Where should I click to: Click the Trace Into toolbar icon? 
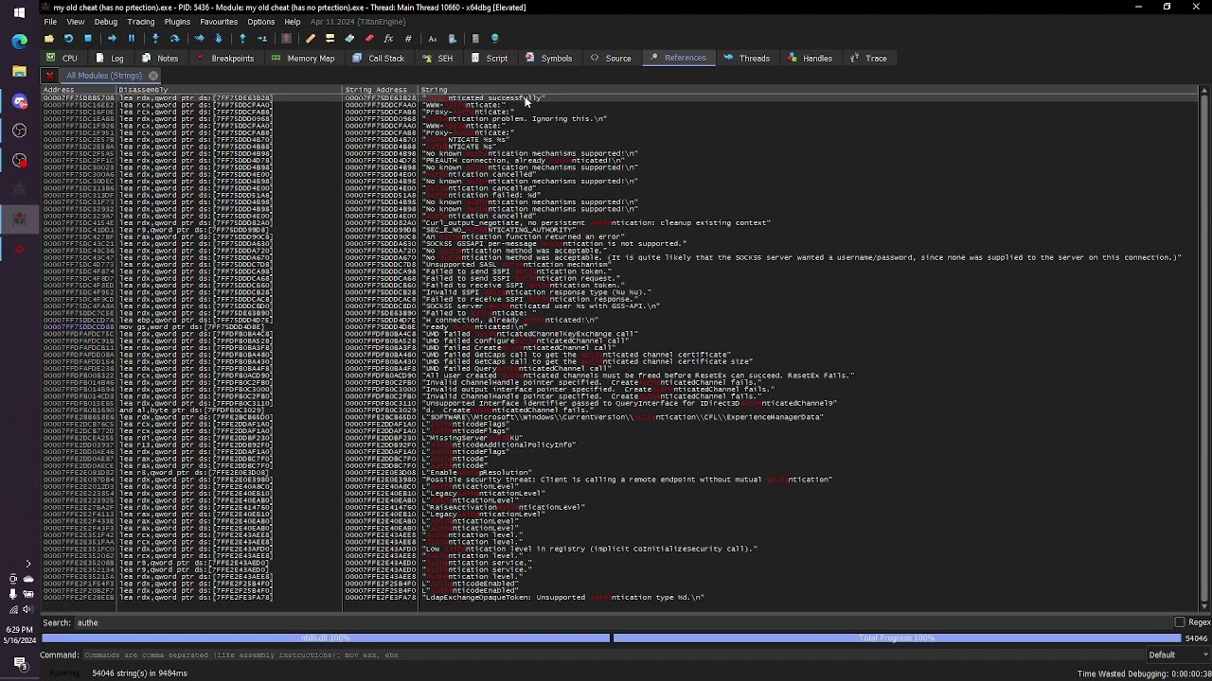click(199, 39)
